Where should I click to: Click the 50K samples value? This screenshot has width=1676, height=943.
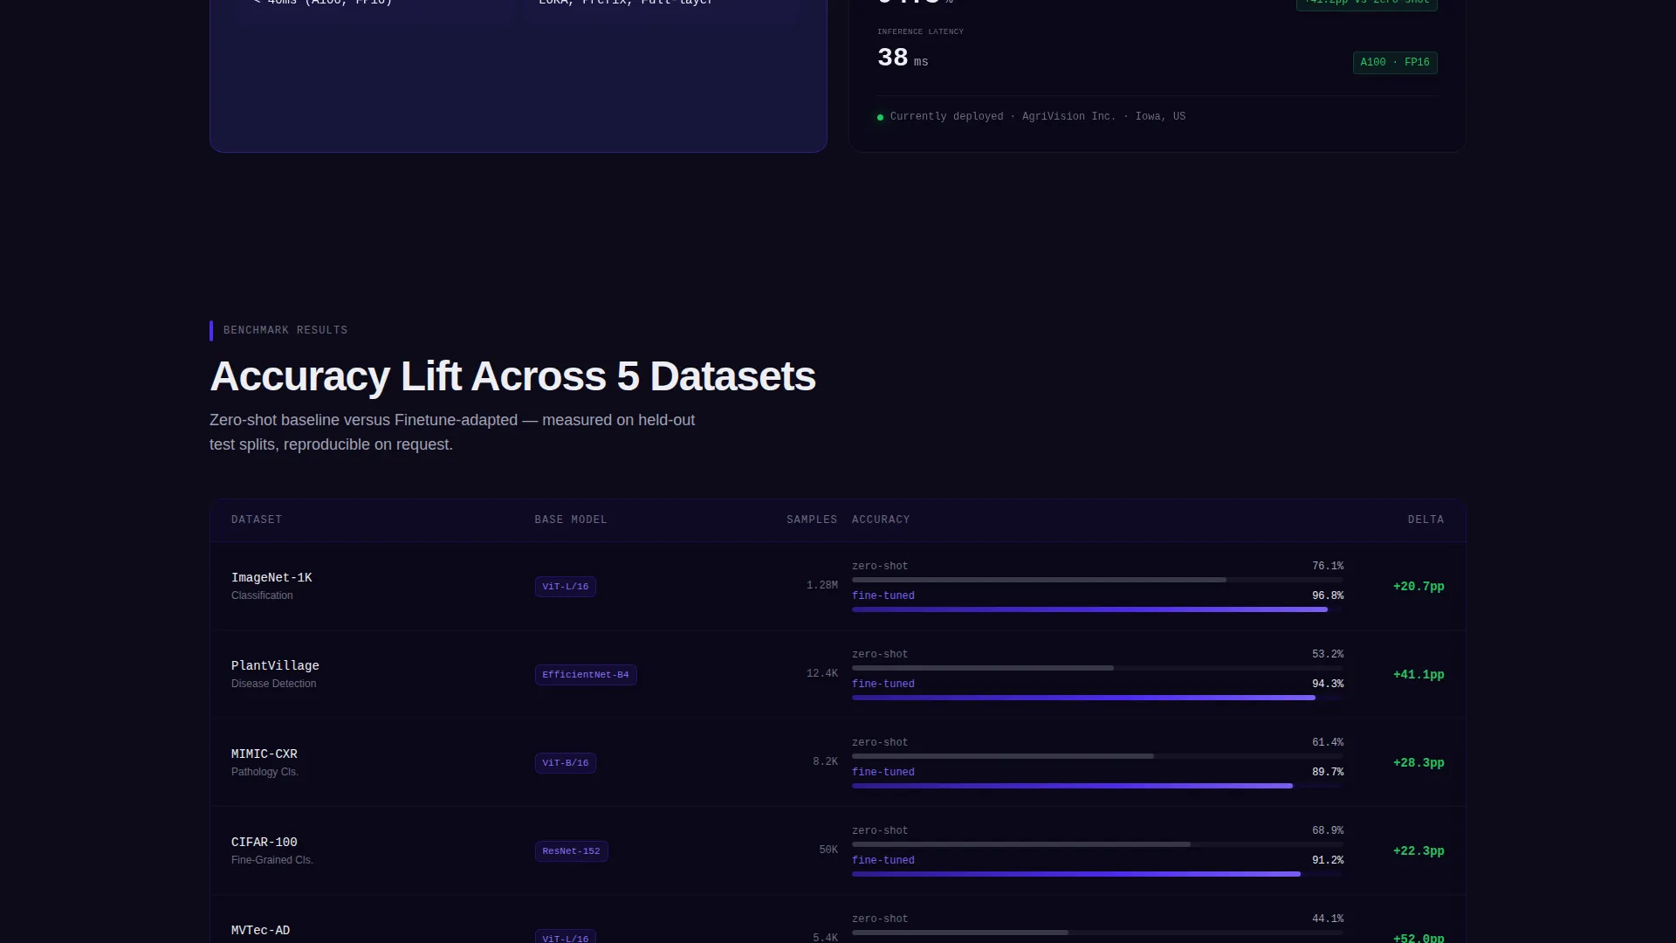pos(828,850)
